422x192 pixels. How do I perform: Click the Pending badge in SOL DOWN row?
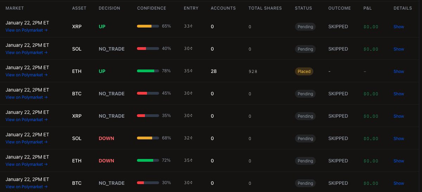point(305,139)
